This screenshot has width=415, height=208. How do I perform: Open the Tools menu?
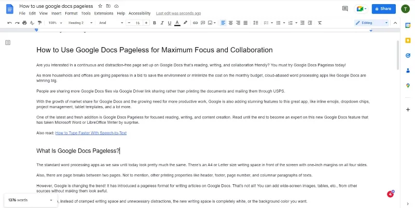pos(86,13)
